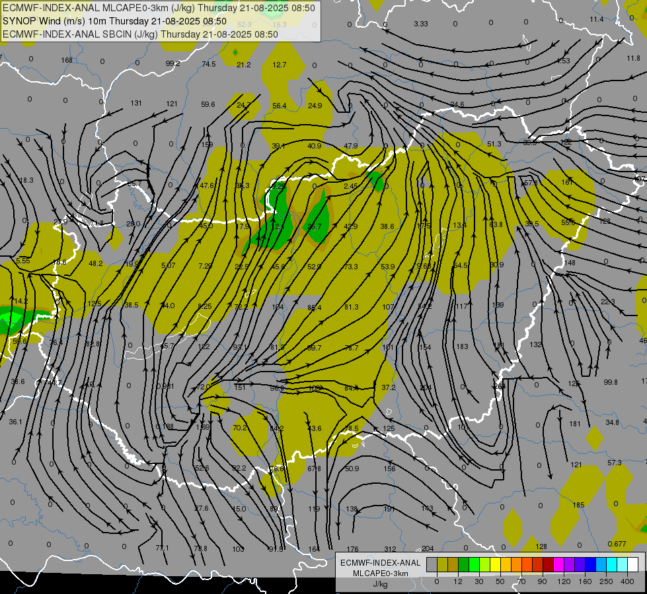Image resolution: width=647 pixels, height=594 pixels.
Task: Click the map value 5.07
Action: [169, 265]
